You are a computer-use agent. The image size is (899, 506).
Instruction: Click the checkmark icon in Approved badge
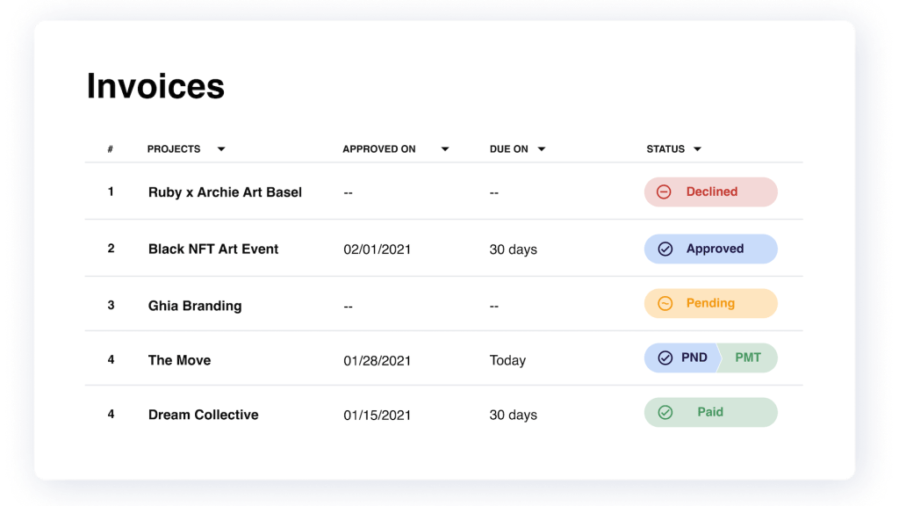(665, 249)
